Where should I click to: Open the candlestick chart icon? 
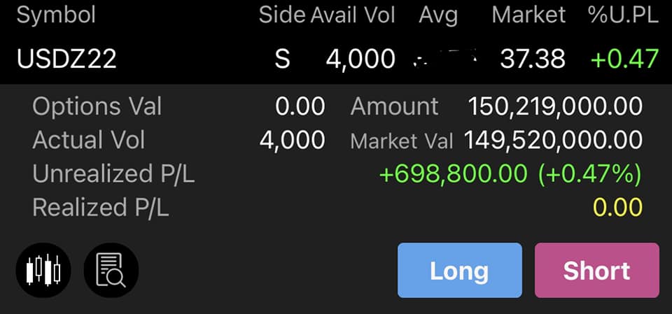(43, 271)
